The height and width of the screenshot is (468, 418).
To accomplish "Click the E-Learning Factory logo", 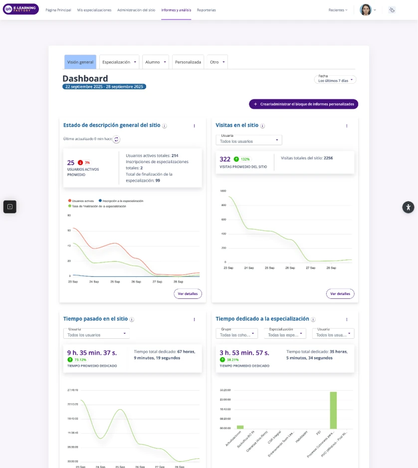I will click(21, 9).
